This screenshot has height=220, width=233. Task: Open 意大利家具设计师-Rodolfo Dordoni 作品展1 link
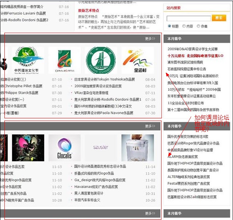108,99
